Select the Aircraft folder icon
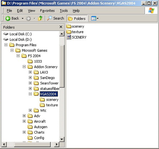This screenshot has height=149, width=159. click(x=30, y=121)
